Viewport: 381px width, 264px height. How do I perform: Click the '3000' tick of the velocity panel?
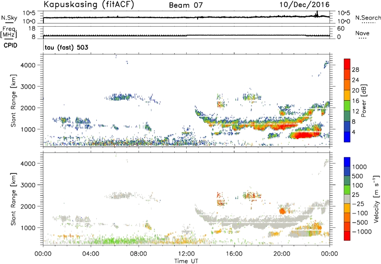click(x=28, y=185)
